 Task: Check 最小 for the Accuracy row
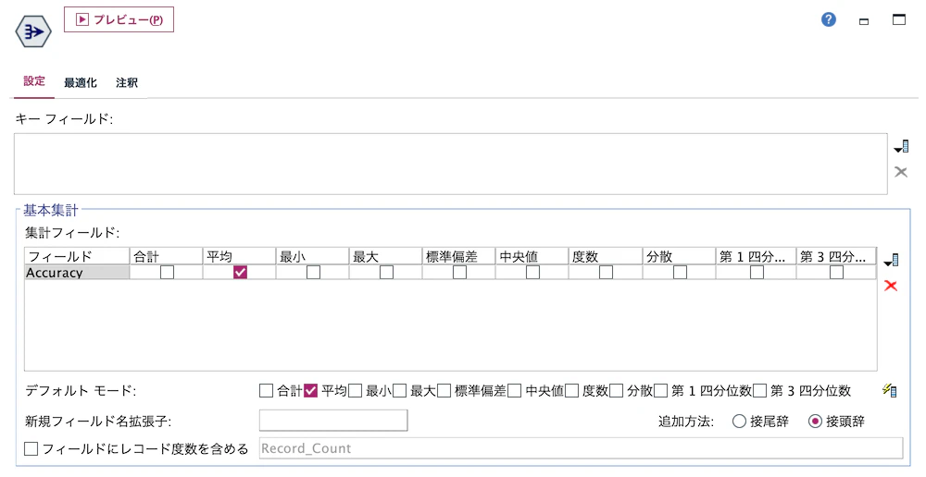coord(314,273)
